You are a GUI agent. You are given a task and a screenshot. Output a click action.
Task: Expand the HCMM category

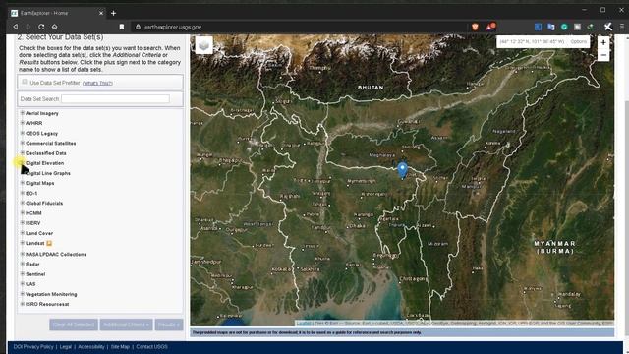coord(23,213)
